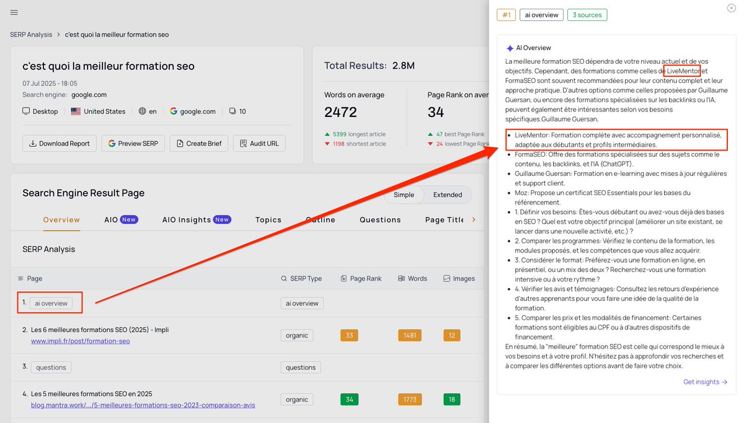Click Words value 1481 for Impli
Image resolution: width=744 pixels, height=423 pixels.
pyautogui.click(x=409, y=336)
